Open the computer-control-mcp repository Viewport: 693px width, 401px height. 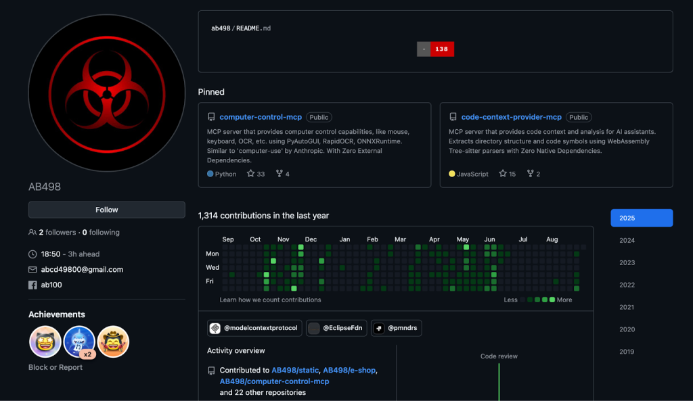coord(261,117)
